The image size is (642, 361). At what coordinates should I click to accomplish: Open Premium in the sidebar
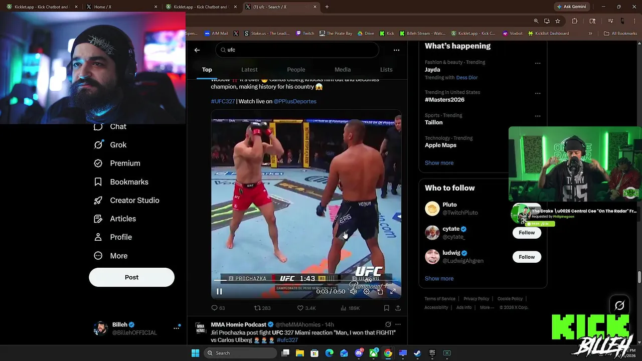tap(117, 163)
